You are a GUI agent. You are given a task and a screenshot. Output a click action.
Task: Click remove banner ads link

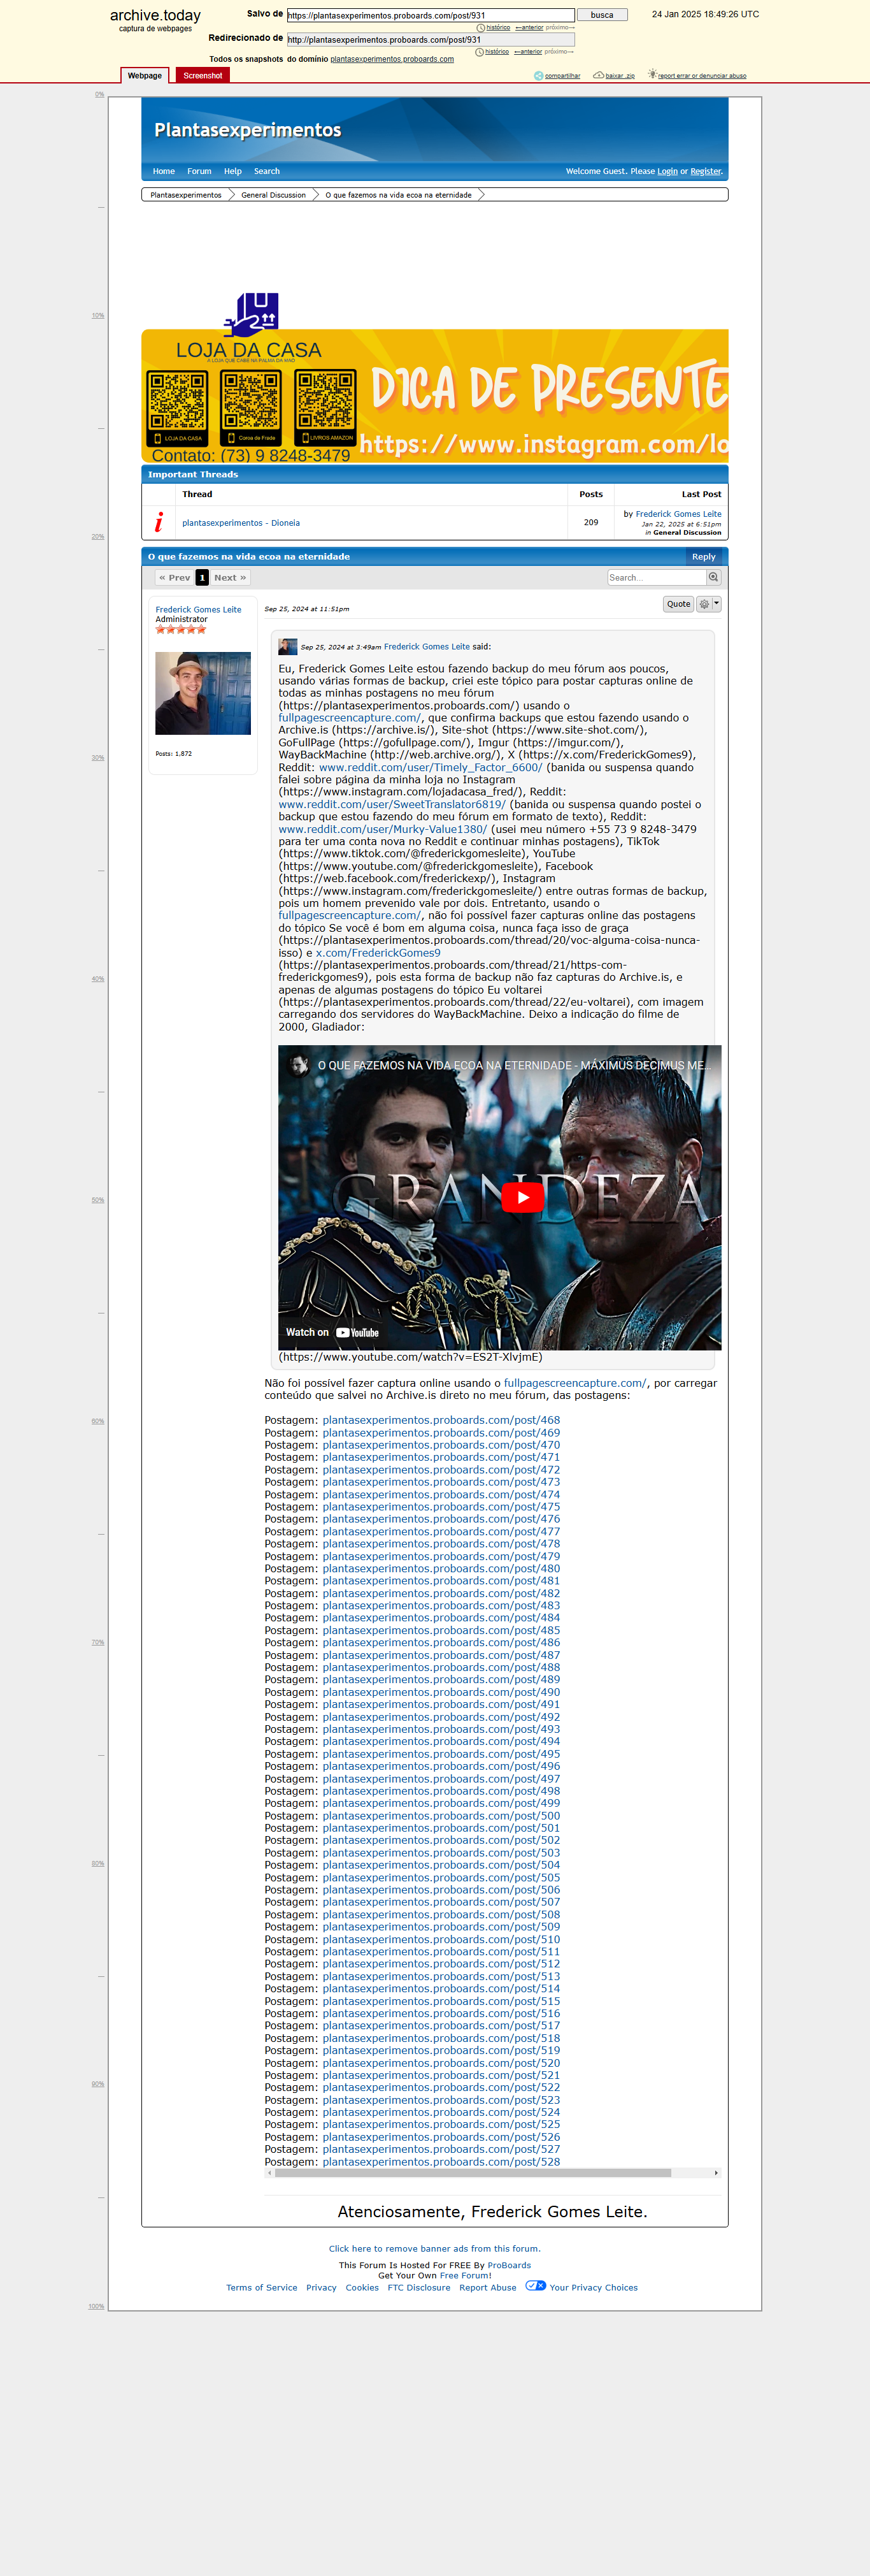pyautogui.click(x=434, y=2249)
